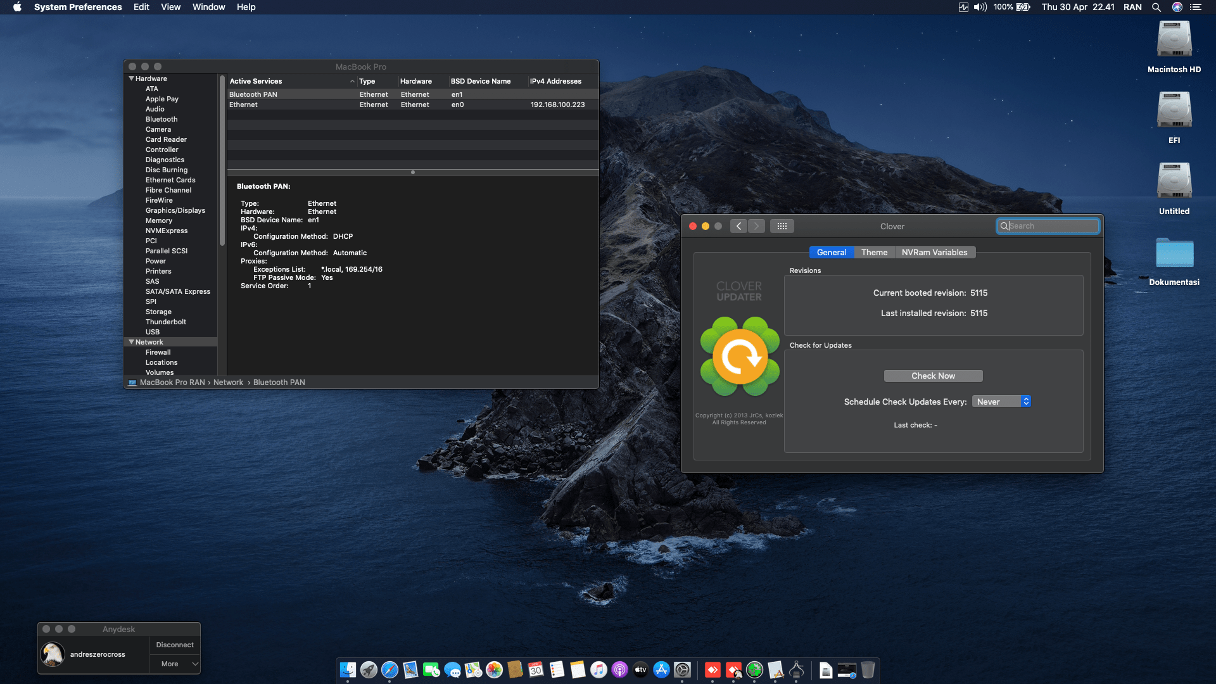Open Notes from the dock
Screen dimensions: 1216x684
click(578, 669)
